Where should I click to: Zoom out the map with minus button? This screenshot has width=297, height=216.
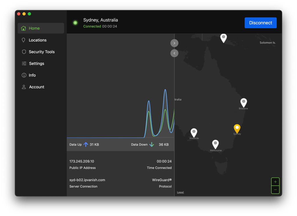coord(276,190)
